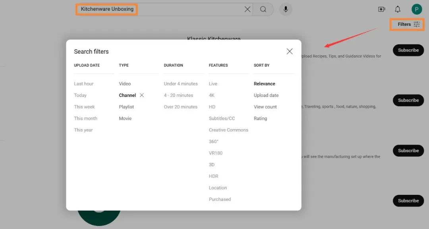
Task: Subscribe to the Klassic Kitchenware channel
Action: (x=408, y=50)
